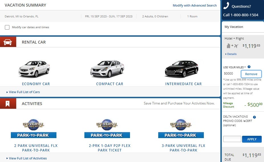
Task: Click the red activities bookmark icon
Action: click(x=8, y=104)
